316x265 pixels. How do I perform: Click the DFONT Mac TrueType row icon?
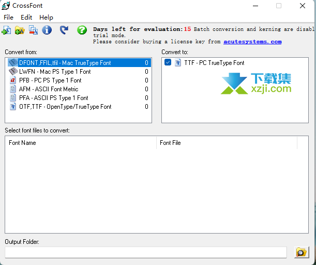tap(13, 63)
